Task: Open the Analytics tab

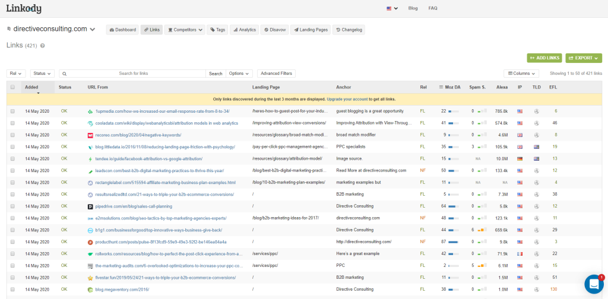Action: coord(244,30)
